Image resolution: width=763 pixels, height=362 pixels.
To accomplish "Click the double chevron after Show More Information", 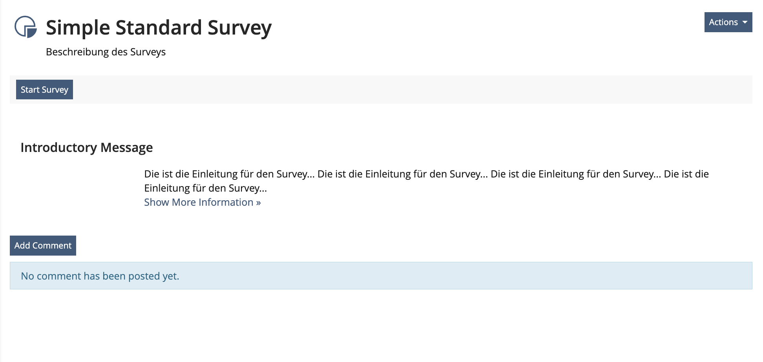I will 258,203.
